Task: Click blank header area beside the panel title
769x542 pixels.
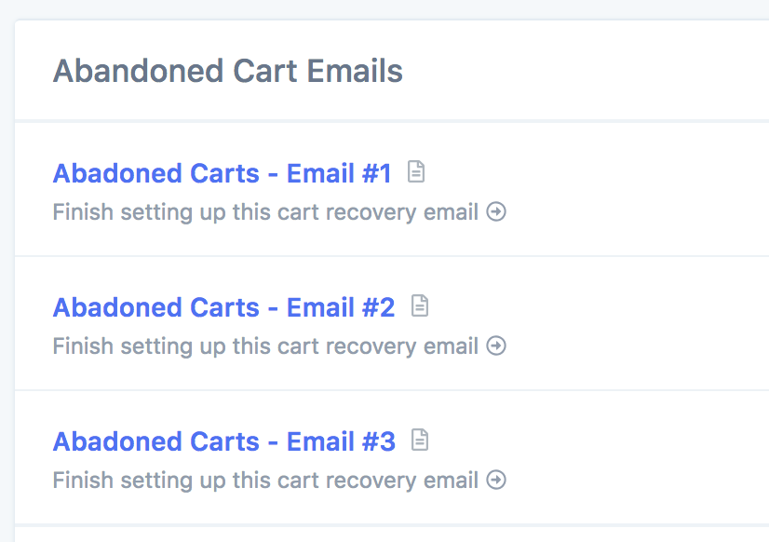Action: click(588, 71)
